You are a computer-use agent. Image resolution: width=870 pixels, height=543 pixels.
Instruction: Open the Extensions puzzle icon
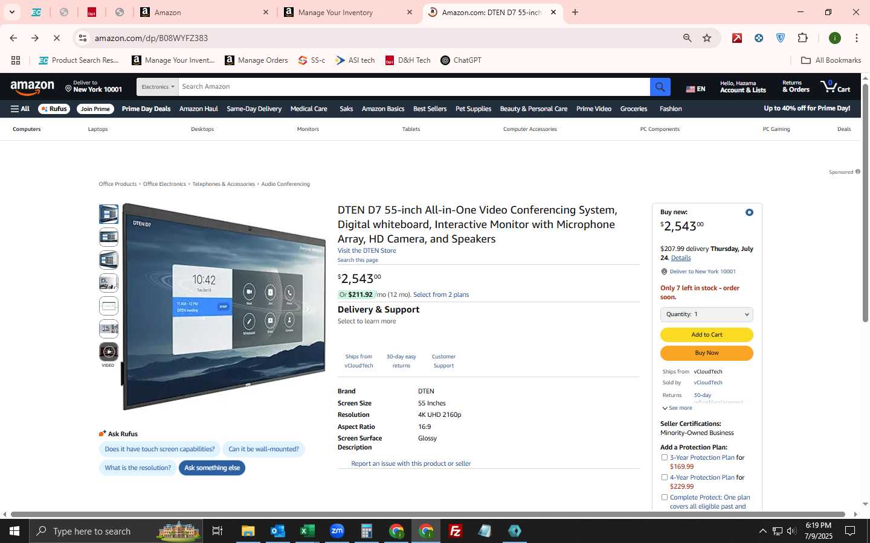pyautogui.click(x=802, y=38)
